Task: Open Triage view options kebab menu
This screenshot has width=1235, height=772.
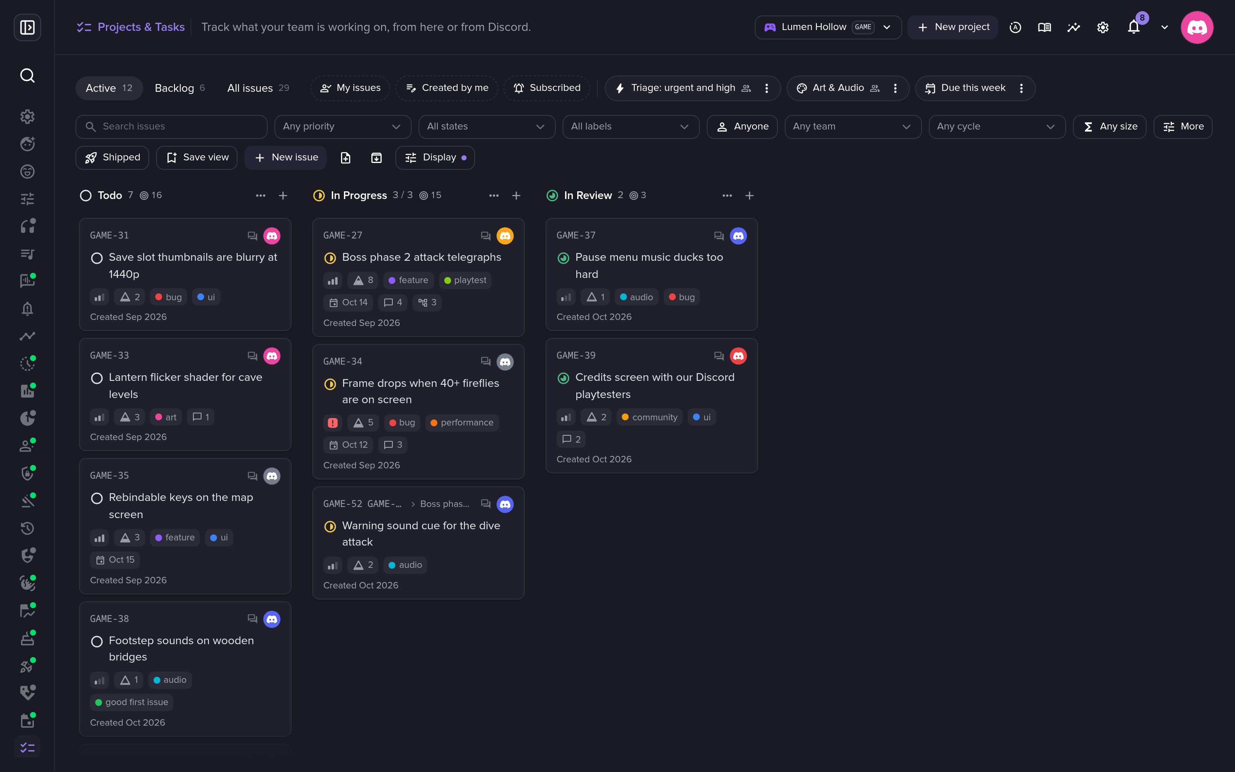Action: coord(767,88)
